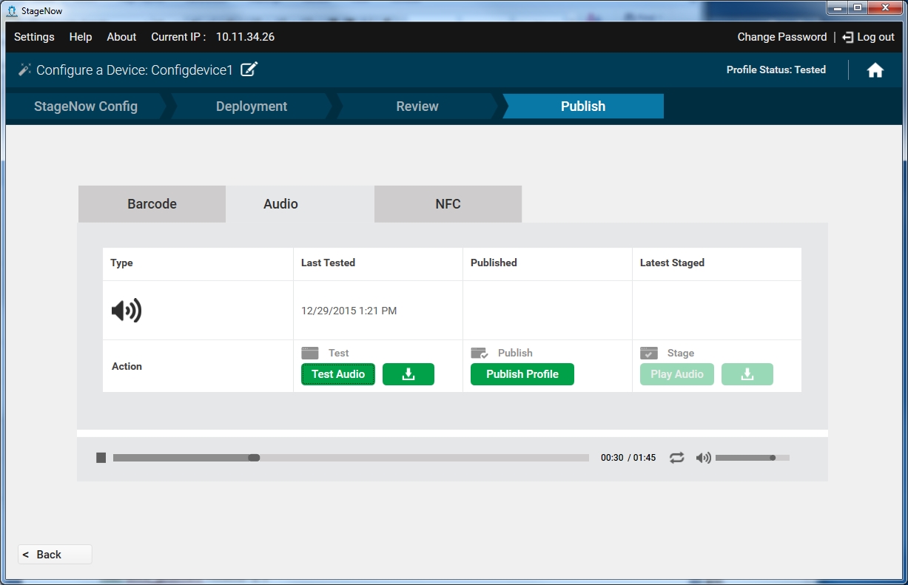The width and height of the screenshot is (908, 585).
Task: Click the Log out link
Action: [x=869, y=37]
